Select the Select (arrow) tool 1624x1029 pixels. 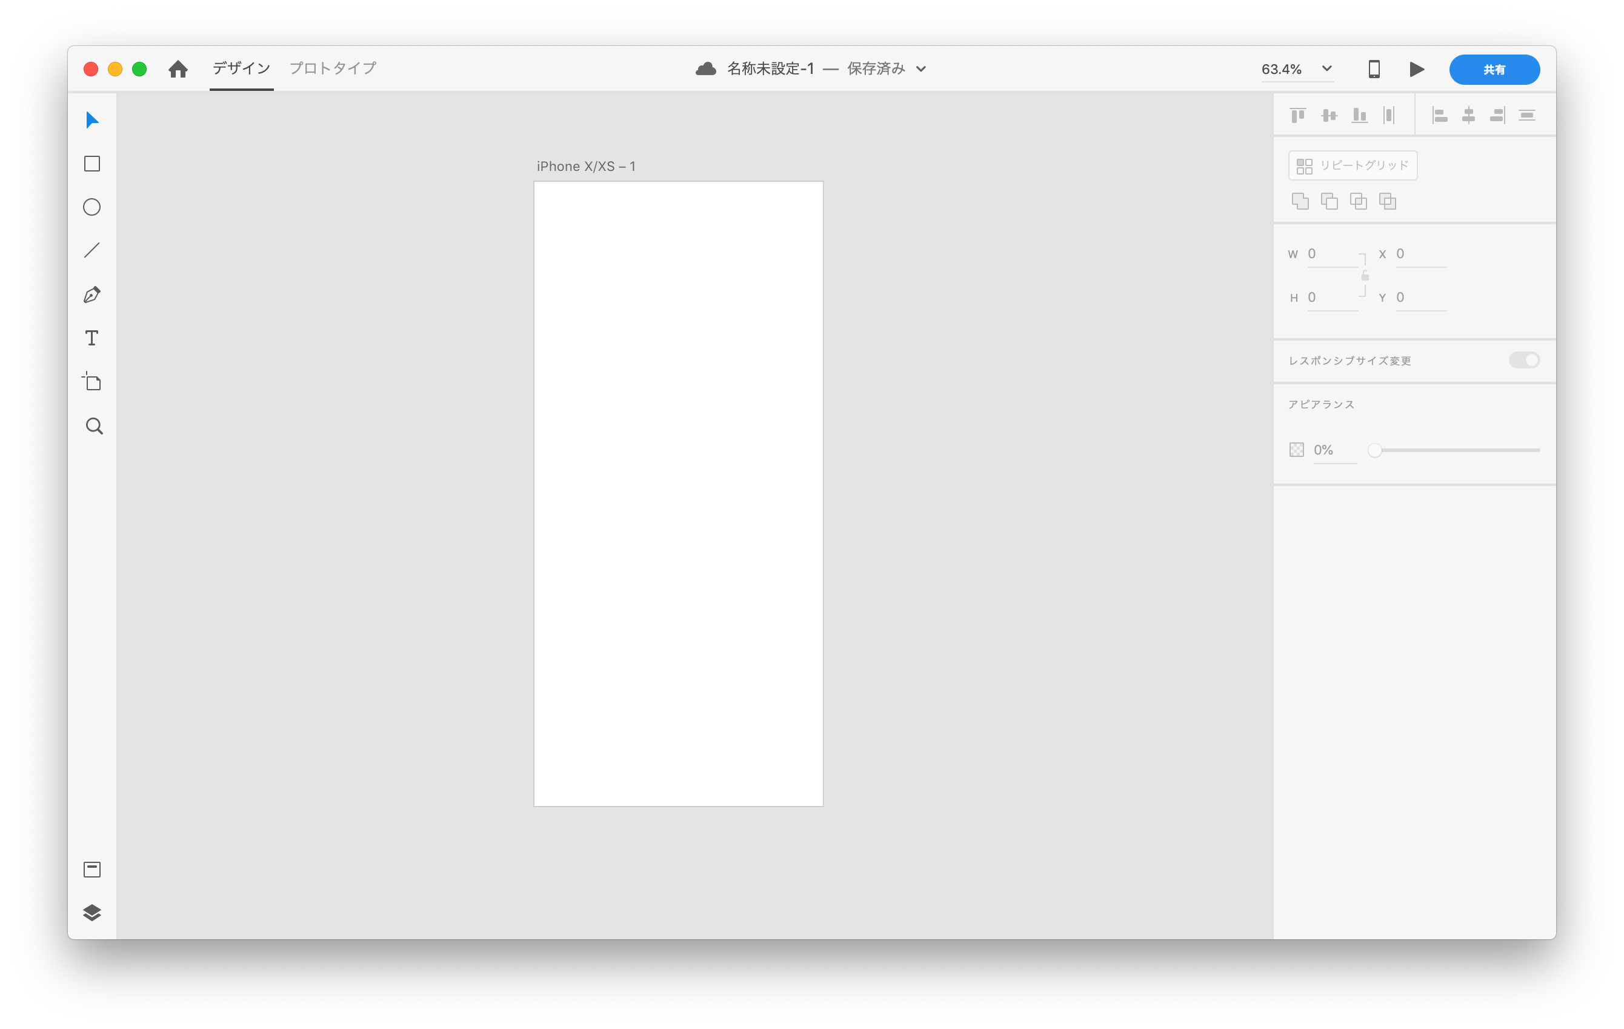pyautogui.click(x=92, y=120)
